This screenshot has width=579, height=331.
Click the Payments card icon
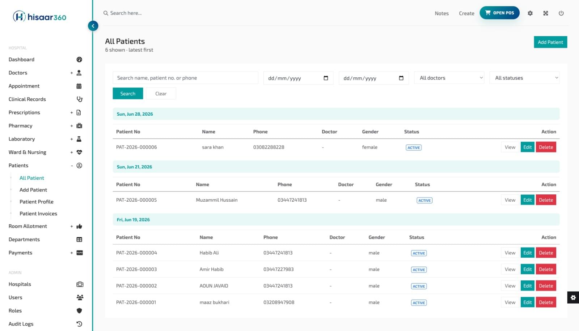point(80,253)
